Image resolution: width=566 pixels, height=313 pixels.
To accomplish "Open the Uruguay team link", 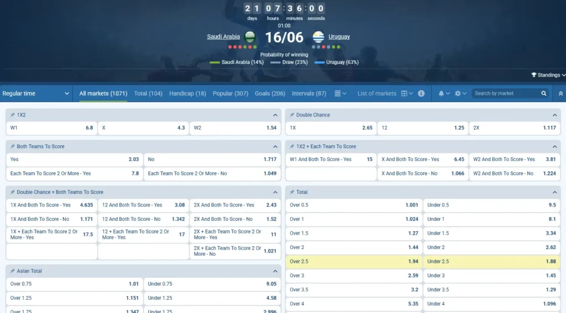I will [339, 37].
